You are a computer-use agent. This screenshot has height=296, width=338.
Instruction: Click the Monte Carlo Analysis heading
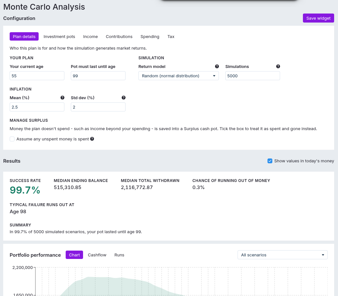44,7
